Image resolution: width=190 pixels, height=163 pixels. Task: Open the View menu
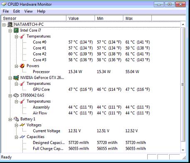[x=28, y=11]
